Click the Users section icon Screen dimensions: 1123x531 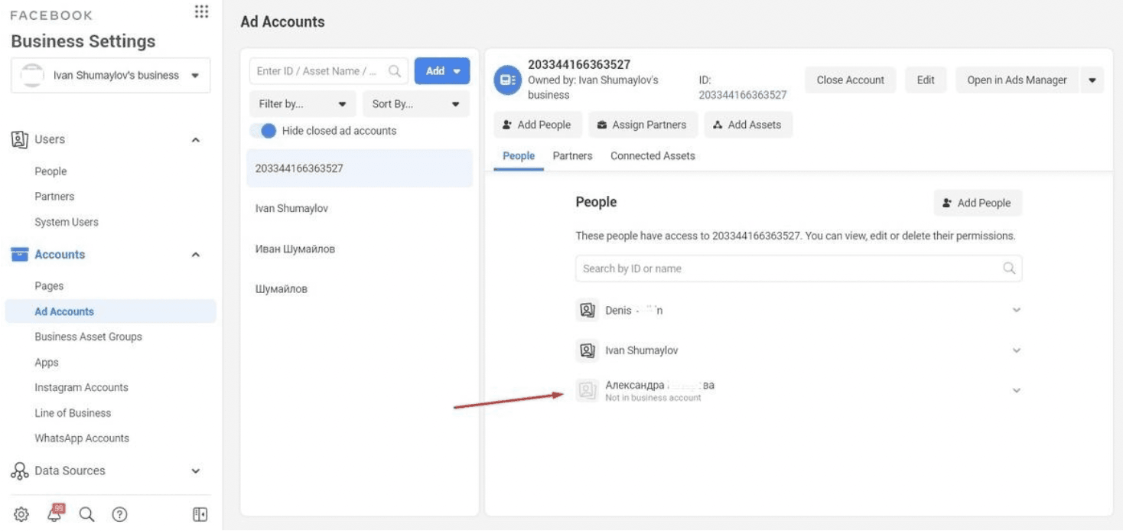click(19, 139)
